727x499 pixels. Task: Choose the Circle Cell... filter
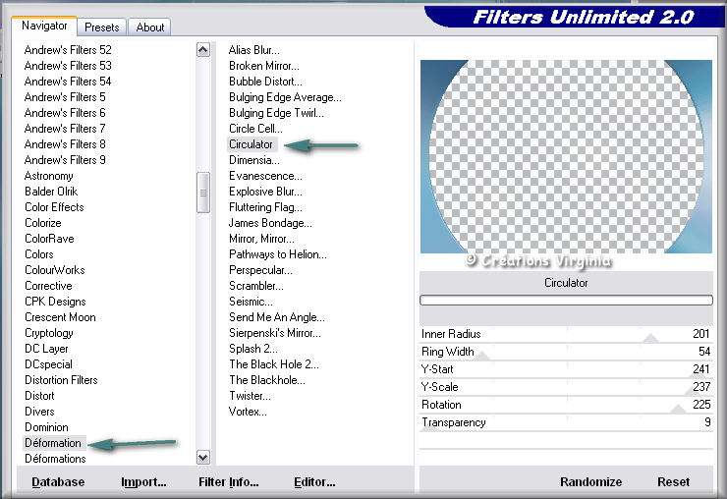coord(255,129)
